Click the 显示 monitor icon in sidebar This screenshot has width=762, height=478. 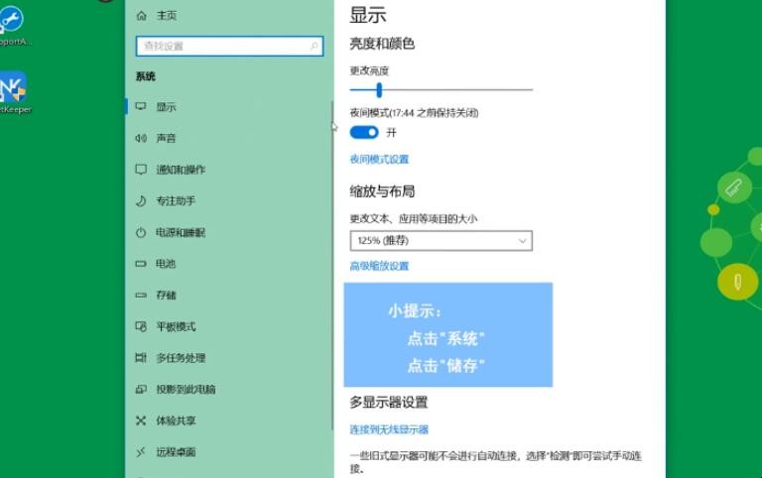click(x=141, y=106)
